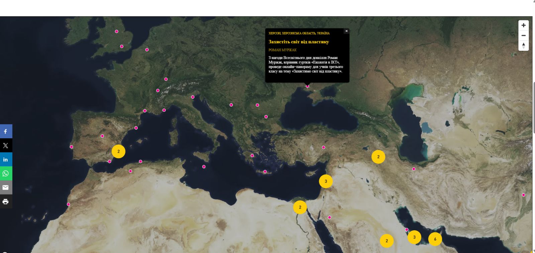Screen dimensions: 535x253
Task: Expand the cluster of 6 near Oman
Action: 435,239
